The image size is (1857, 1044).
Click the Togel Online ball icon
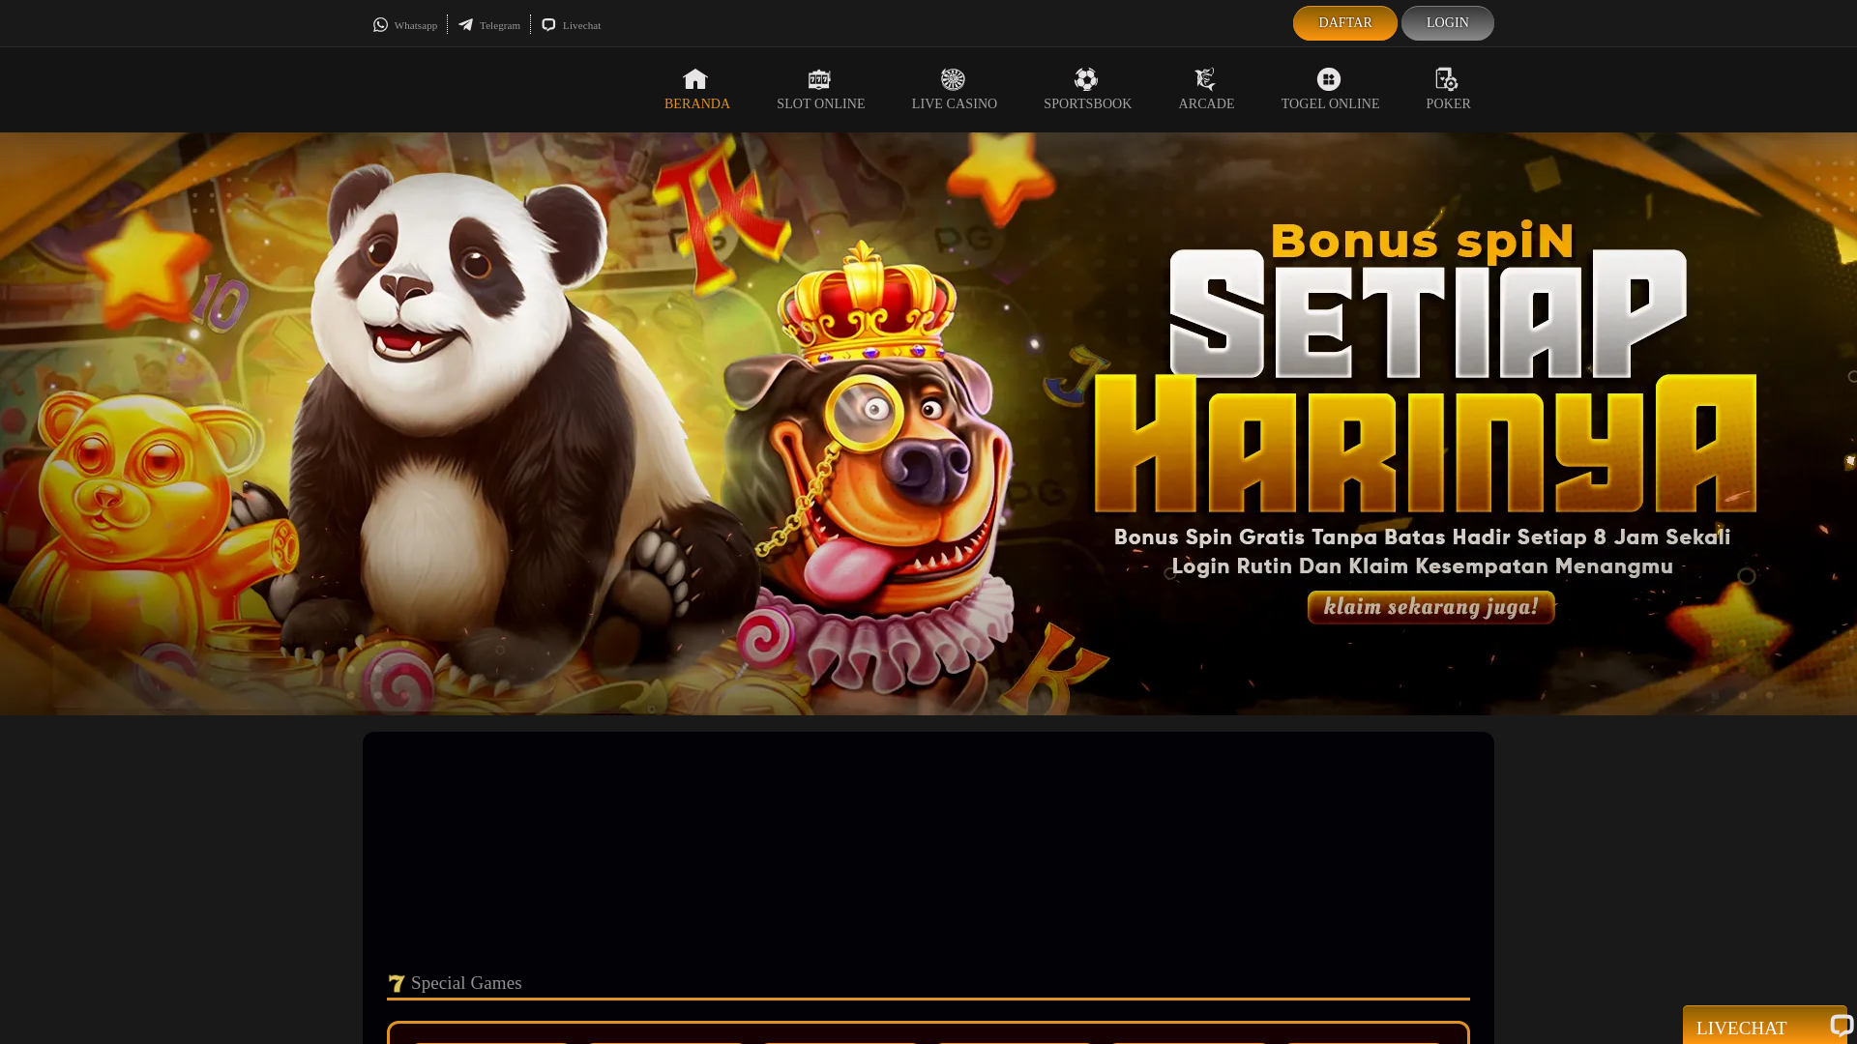click(x=1329, y=79)
